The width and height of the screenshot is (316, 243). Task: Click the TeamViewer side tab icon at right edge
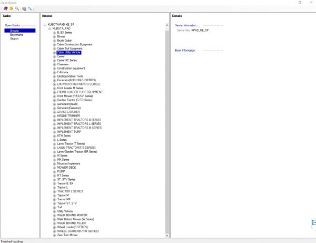pyautogui.click(x=314, y=222)
